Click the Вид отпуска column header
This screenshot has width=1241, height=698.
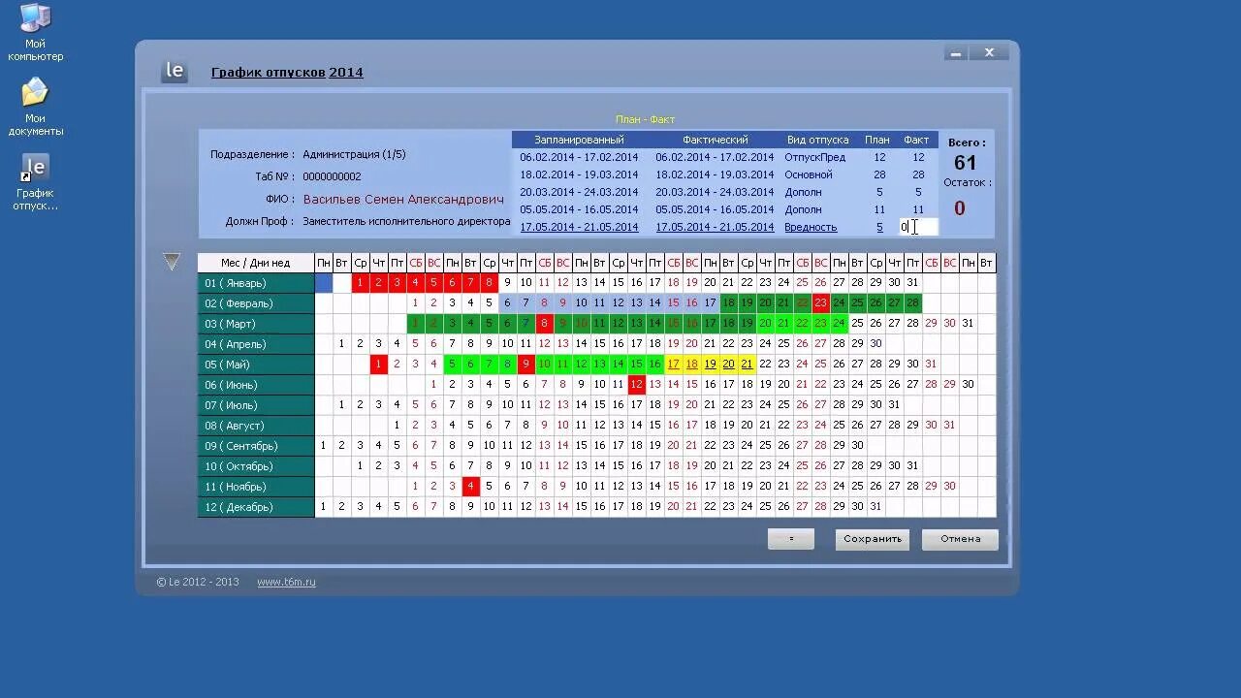tap(817, 140)
